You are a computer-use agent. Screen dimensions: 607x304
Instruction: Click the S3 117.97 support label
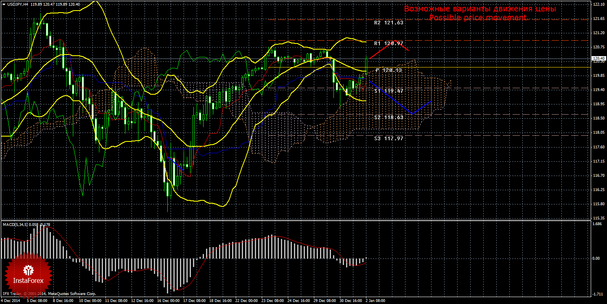[x=388, y=138]
